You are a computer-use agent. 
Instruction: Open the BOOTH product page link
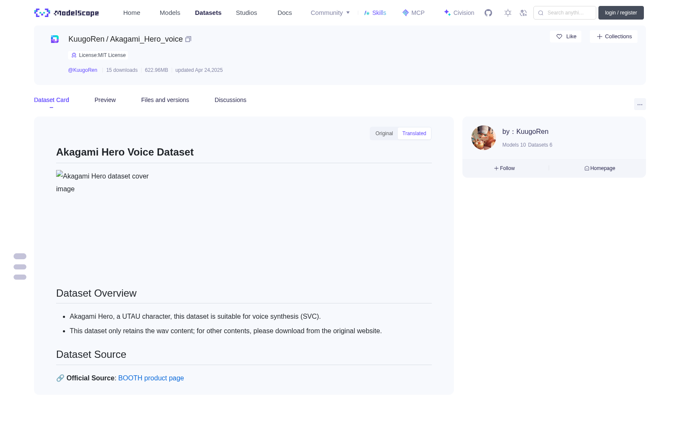click(151, 378)
